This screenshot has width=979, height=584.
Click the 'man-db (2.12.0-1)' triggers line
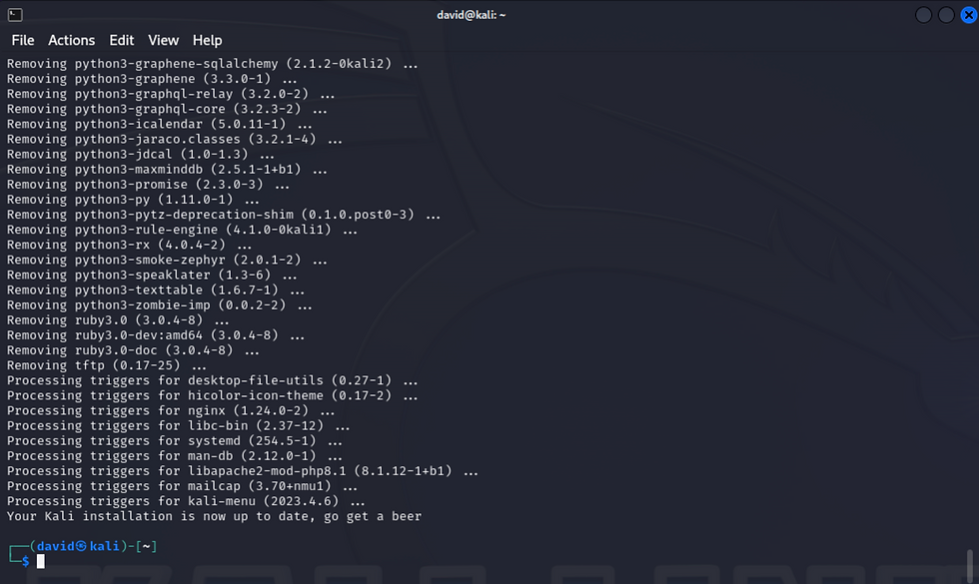point(175,456)
